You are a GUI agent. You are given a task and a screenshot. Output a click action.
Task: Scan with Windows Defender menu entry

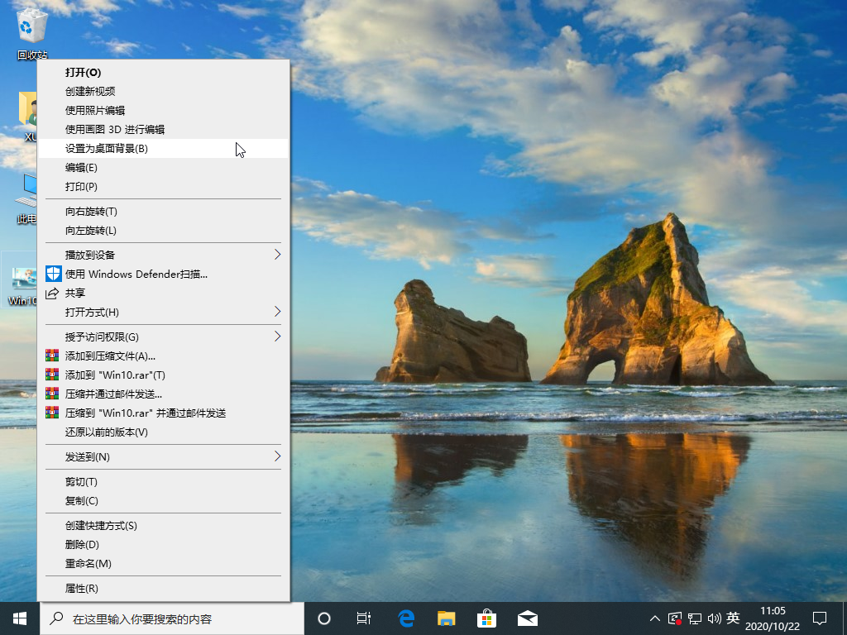tap(136, 274)
